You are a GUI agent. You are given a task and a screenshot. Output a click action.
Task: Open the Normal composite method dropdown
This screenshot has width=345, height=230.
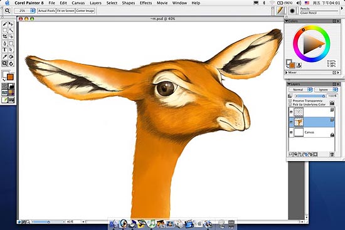coord(300,90)
